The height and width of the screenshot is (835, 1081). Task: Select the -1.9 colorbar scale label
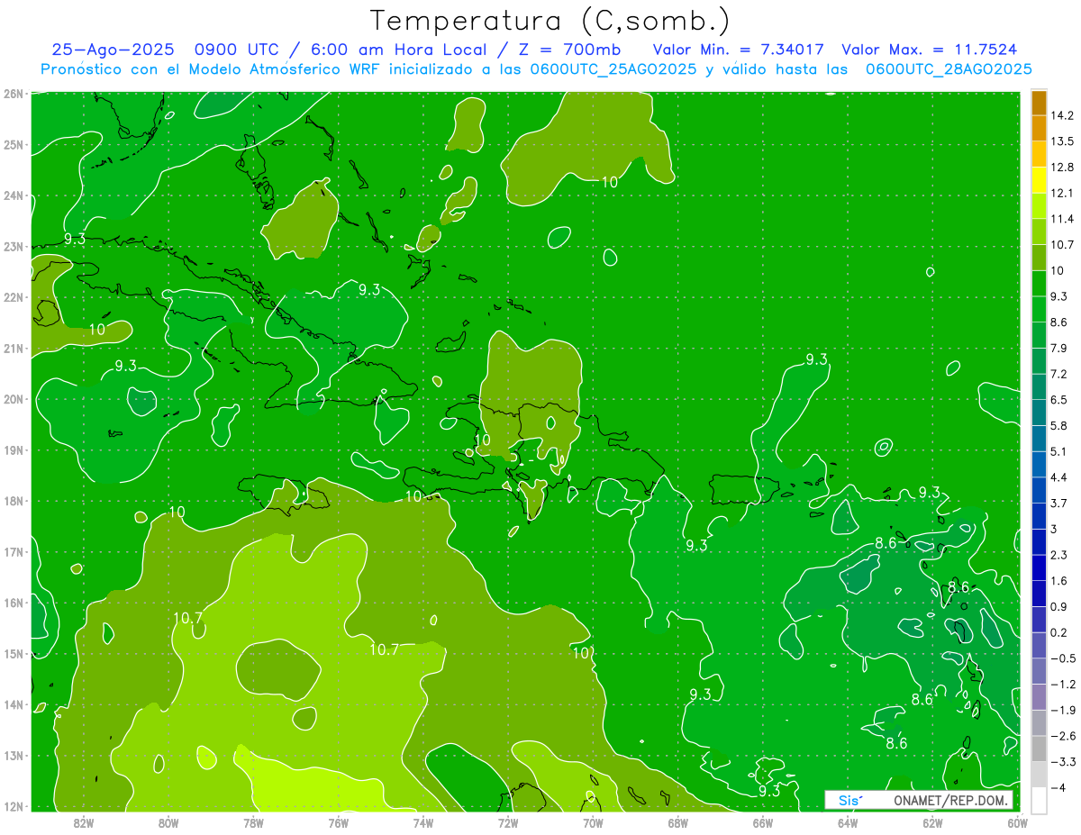point(1063,710)
